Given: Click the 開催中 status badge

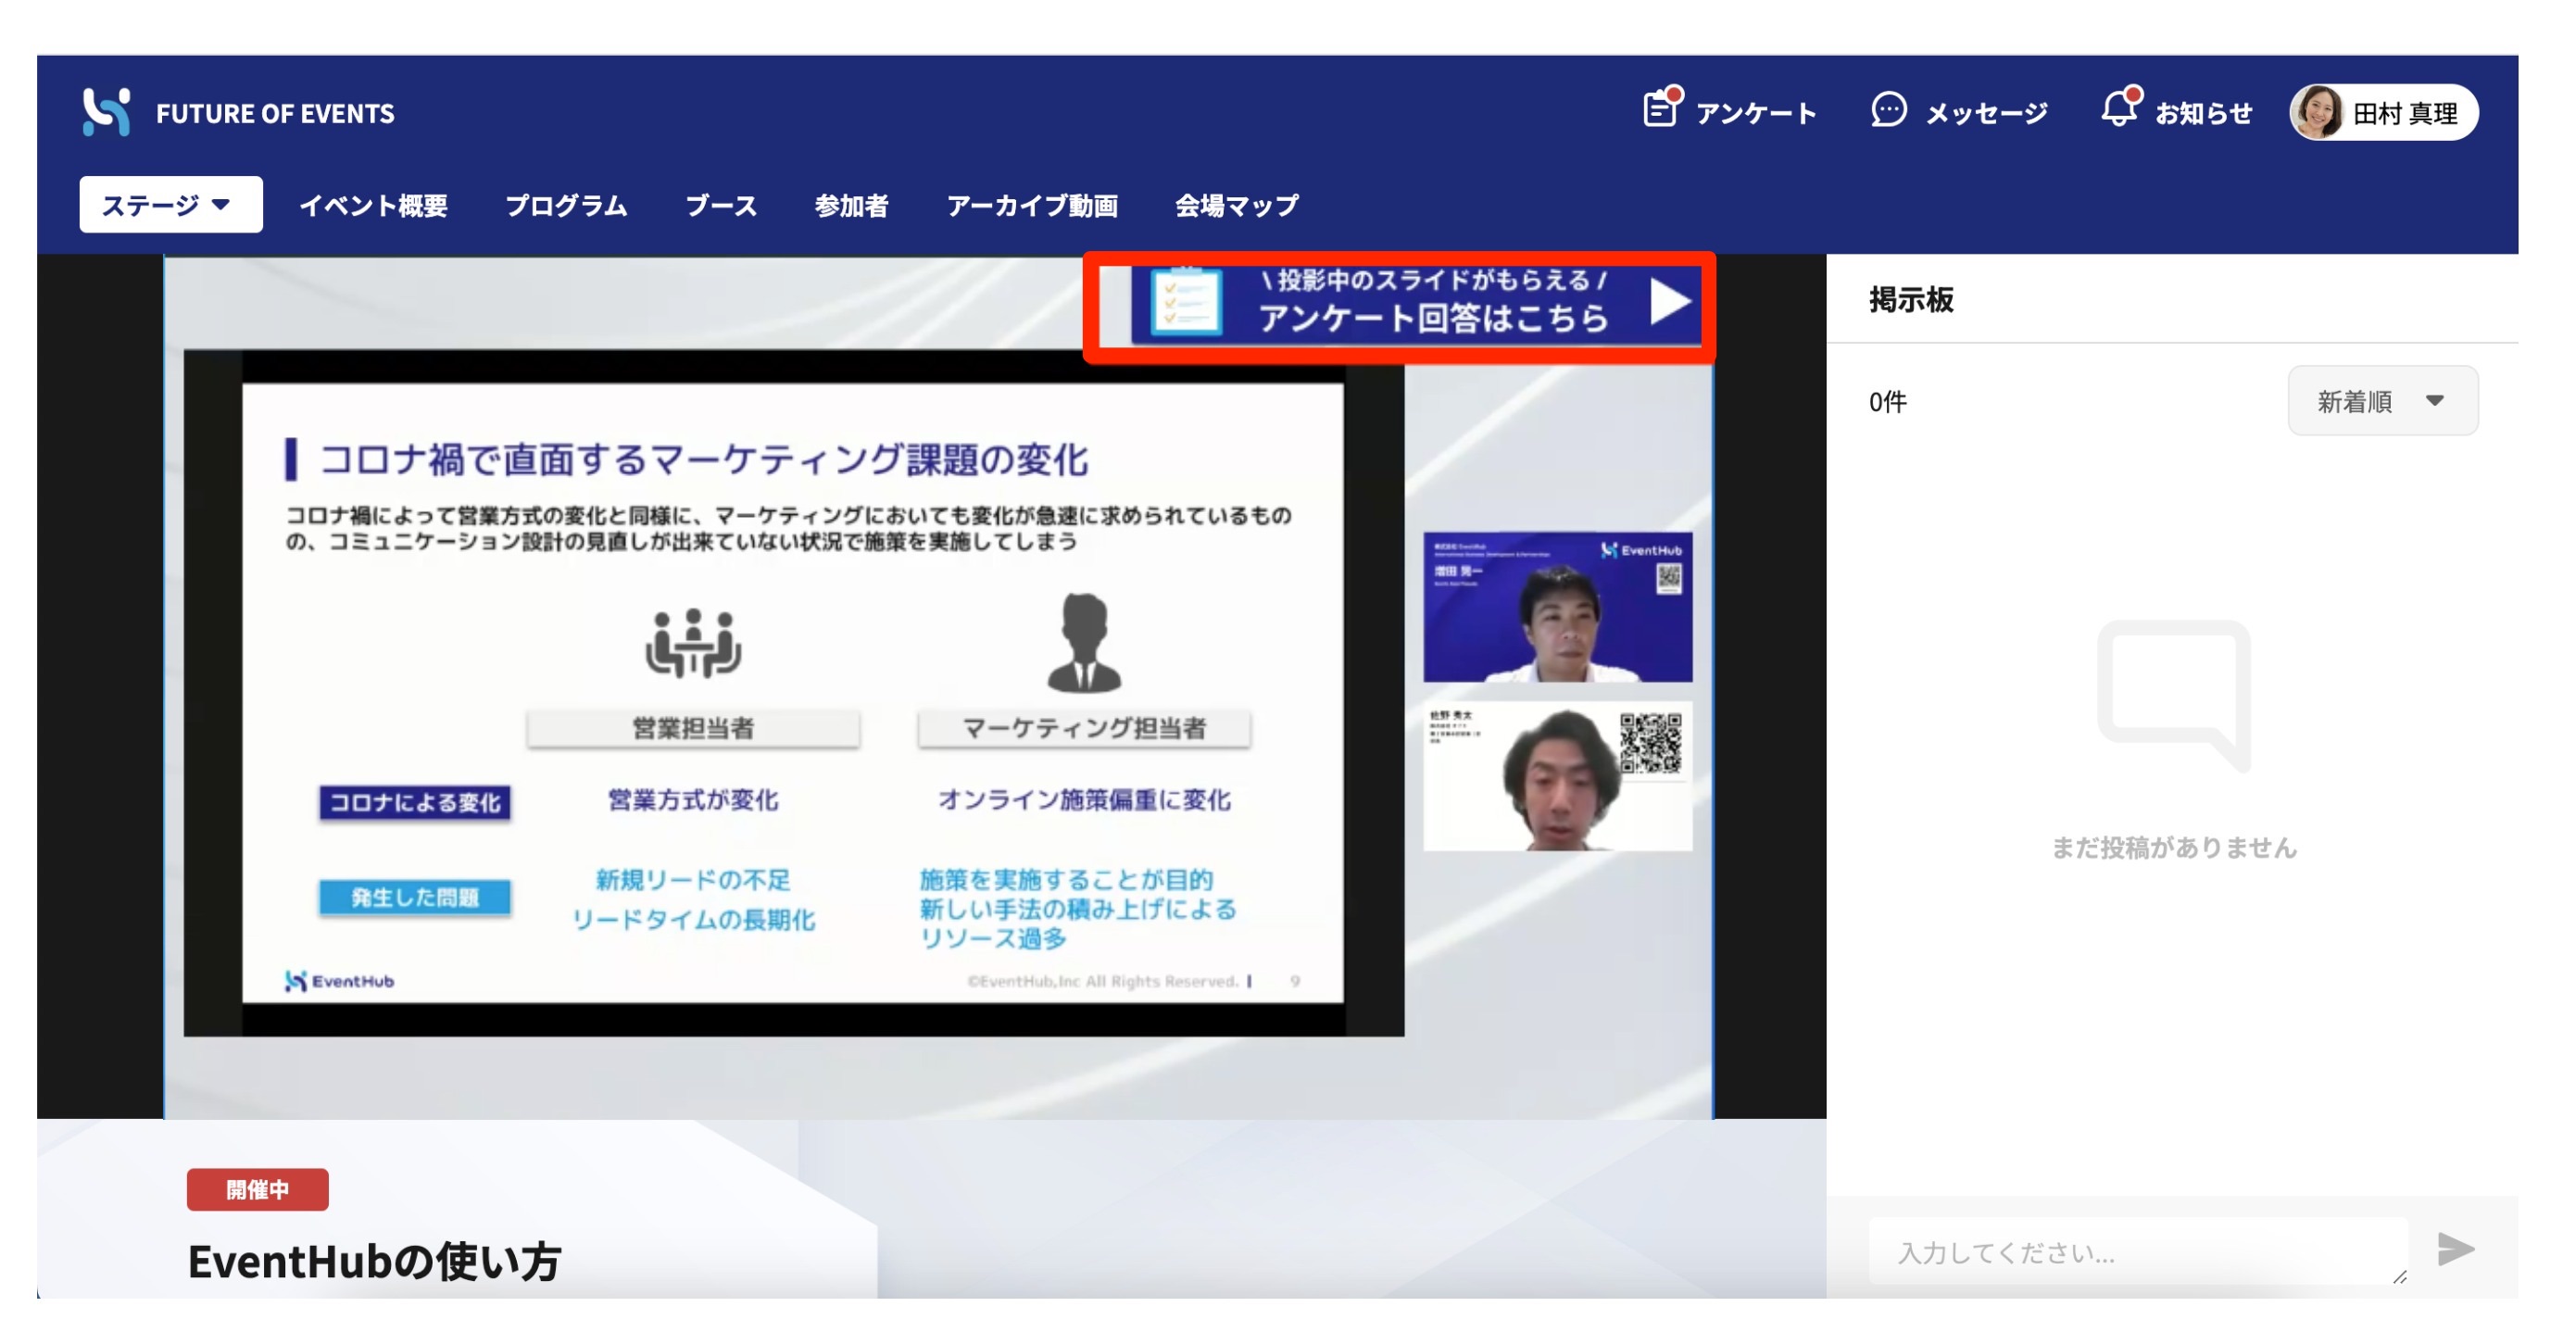Looking at the screenshot, I should [257, 1189].
